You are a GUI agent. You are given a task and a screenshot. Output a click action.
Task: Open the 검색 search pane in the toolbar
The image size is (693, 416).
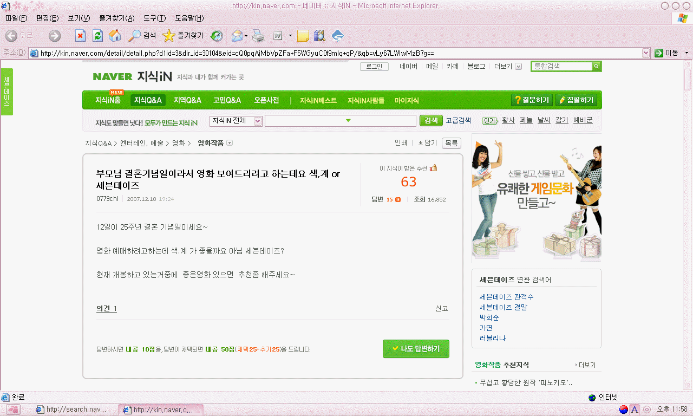(x=142, y=36)
